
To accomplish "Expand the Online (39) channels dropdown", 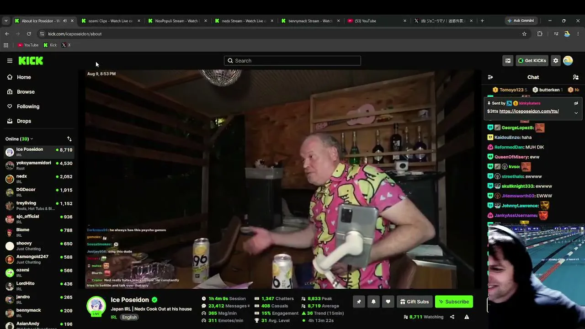I will 19,139.
